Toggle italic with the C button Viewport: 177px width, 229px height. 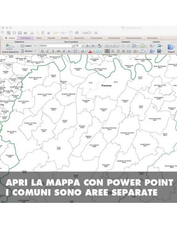tap(48, 51)
